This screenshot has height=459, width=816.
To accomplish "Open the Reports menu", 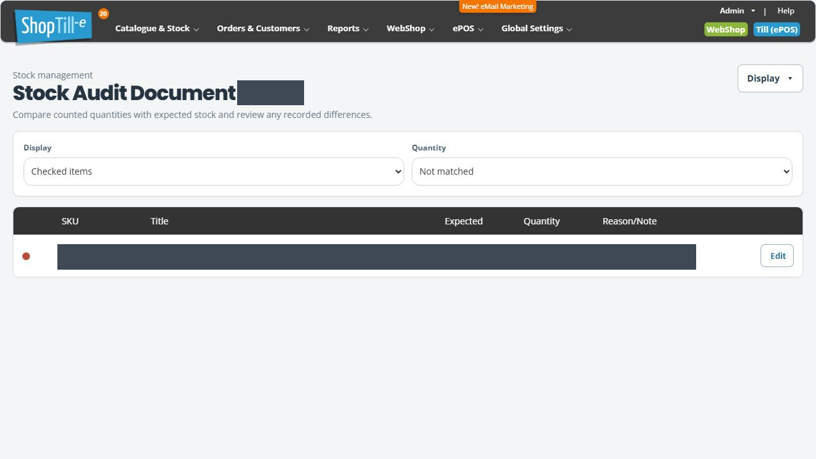I will [348, 29].
